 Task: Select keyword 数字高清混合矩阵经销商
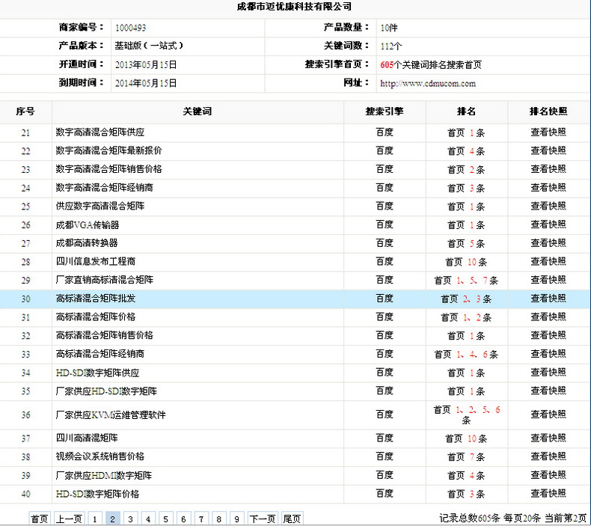pyautogui.click(x=105, y=188)
